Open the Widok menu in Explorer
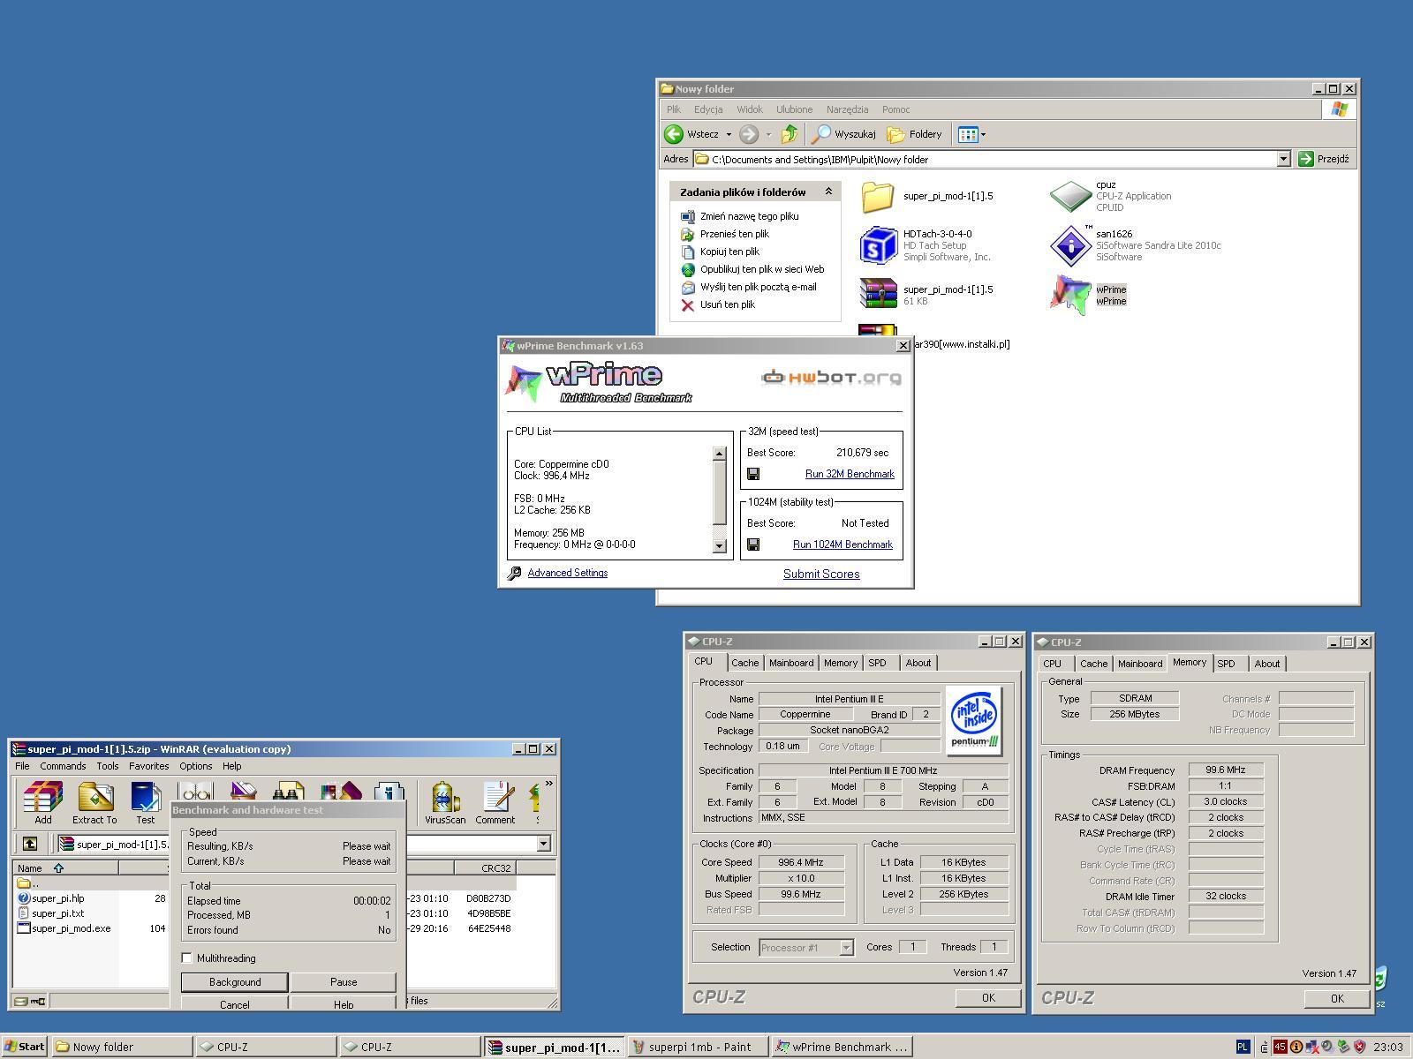 [749, 109]
